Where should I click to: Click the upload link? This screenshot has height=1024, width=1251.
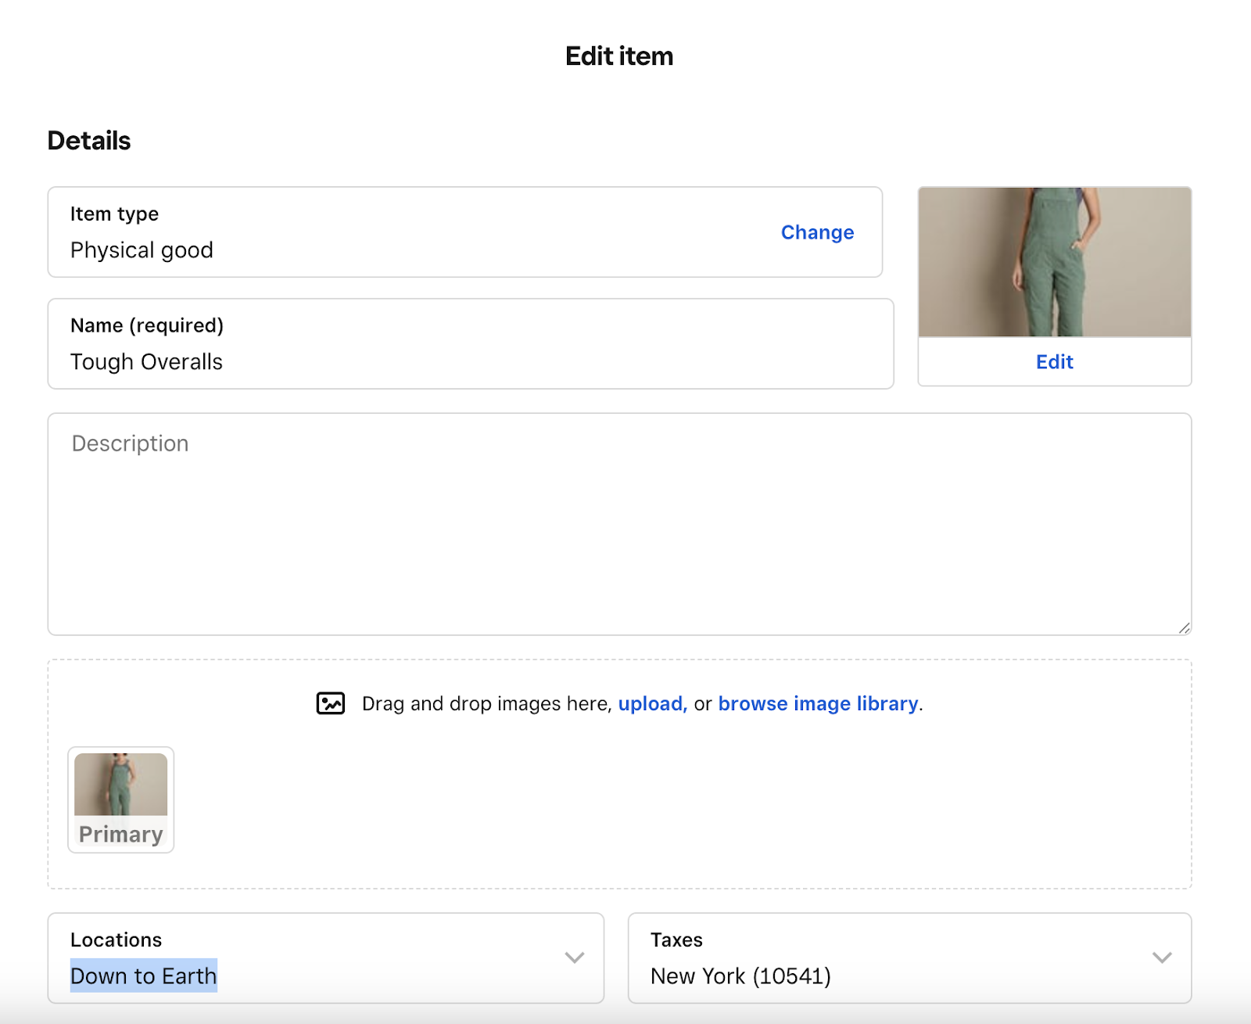(652, 704)
